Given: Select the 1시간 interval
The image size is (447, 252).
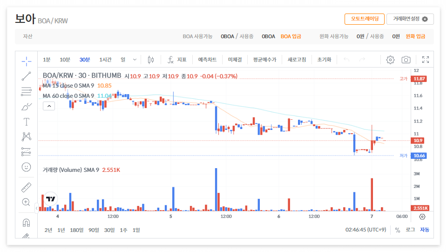Looking at the screenshot, I should (105, 60).
